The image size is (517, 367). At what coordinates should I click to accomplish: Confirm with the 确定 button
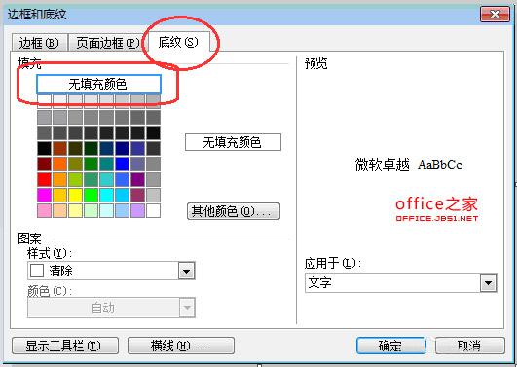coord(391,346)
